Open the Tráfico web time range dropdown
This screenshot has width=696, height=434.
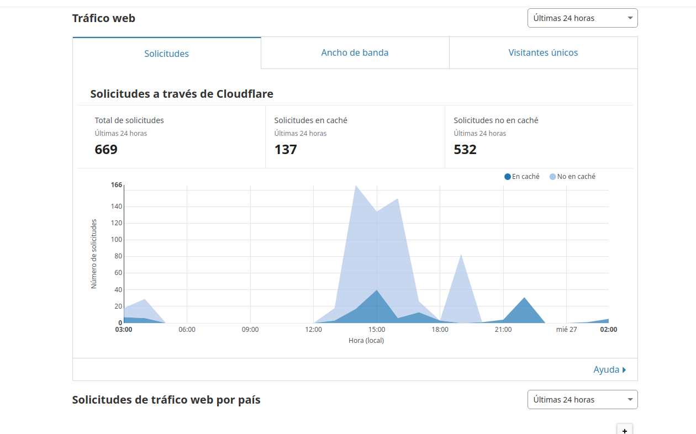click(582, 18)
